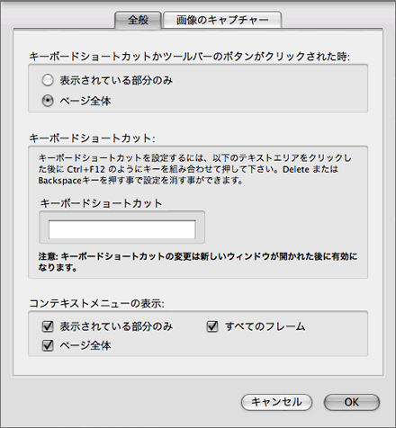Select the ページ全体 radio button

pyautogui.click(x=48, y=101)
